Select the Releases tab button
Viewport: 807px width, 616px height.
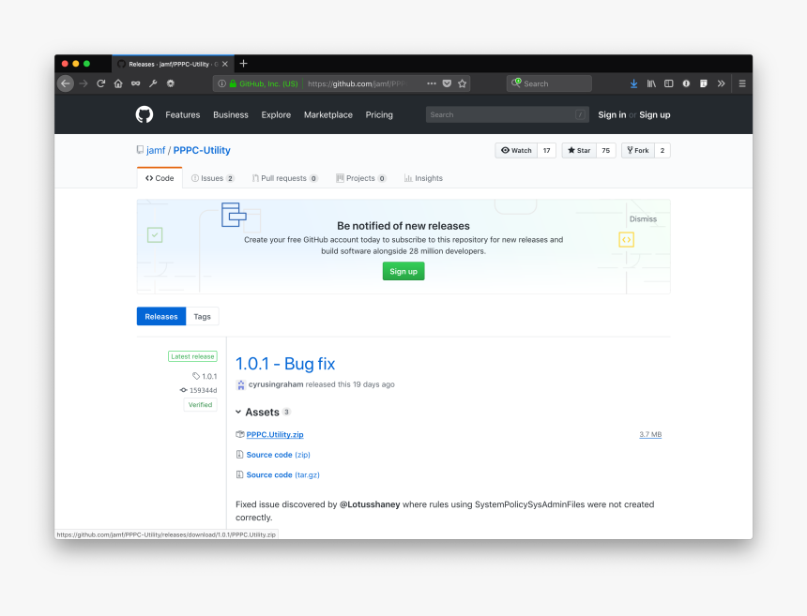pos(161,316)
